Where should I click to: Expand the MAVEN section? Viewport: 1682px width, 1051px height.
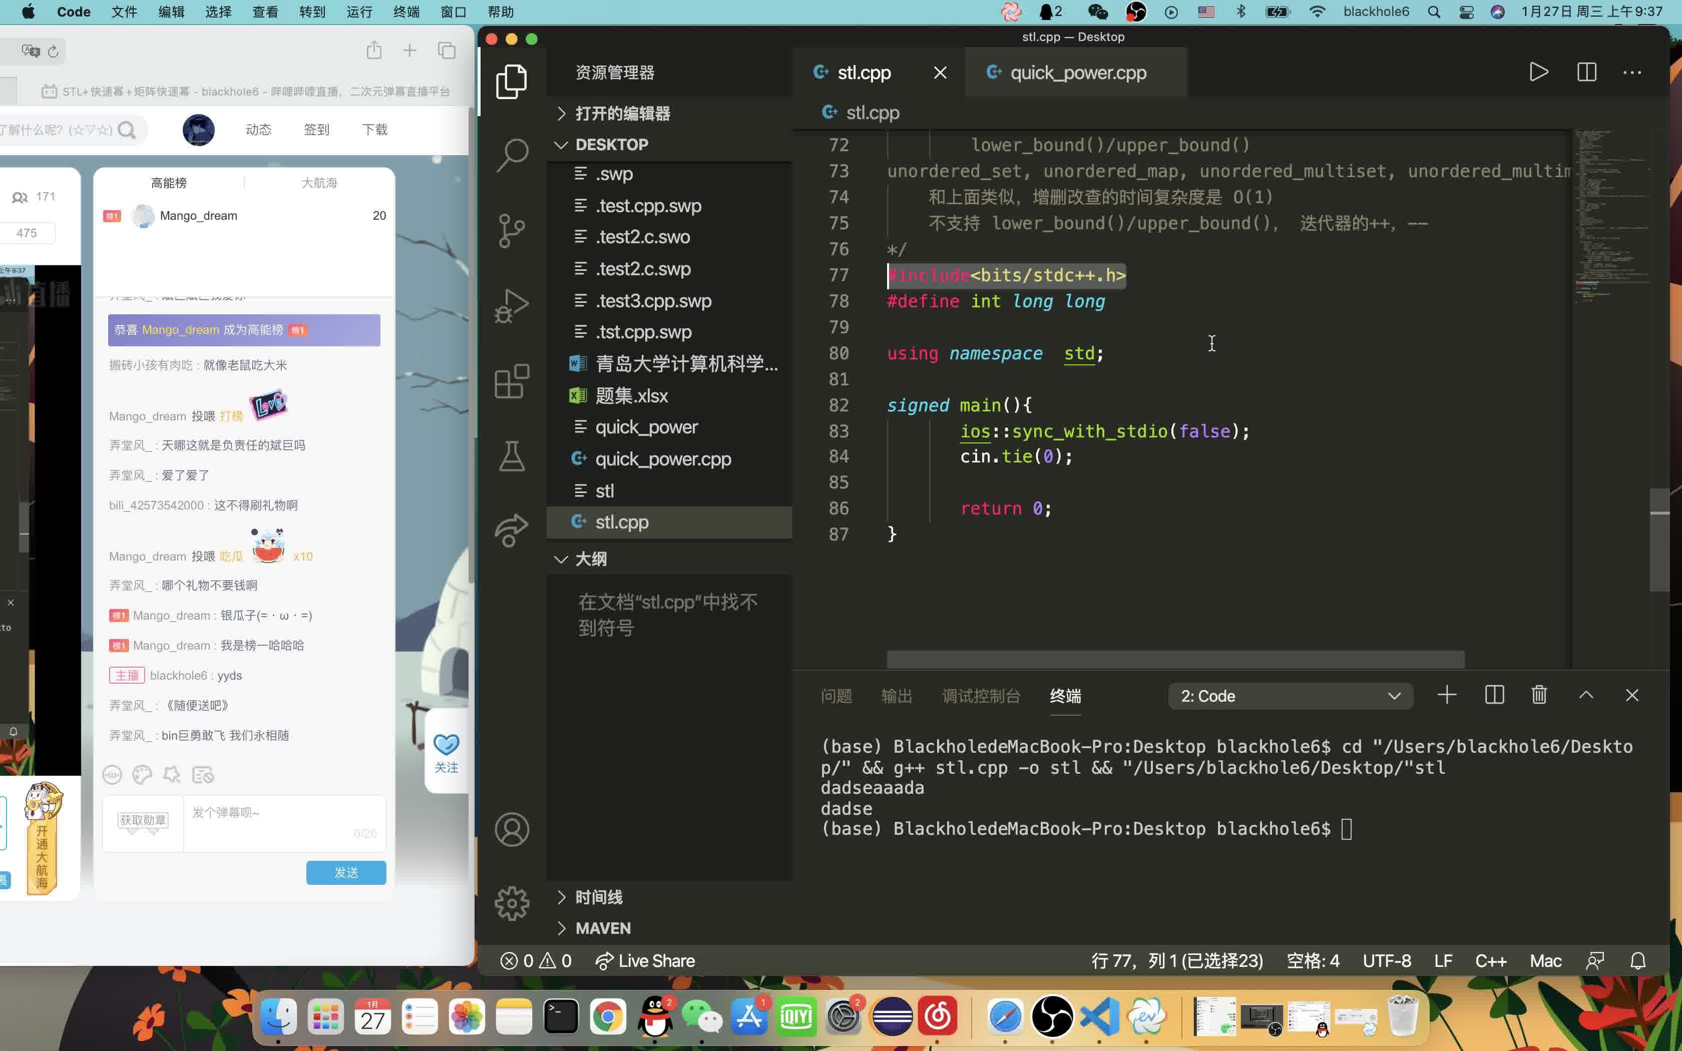coord(561,927)
